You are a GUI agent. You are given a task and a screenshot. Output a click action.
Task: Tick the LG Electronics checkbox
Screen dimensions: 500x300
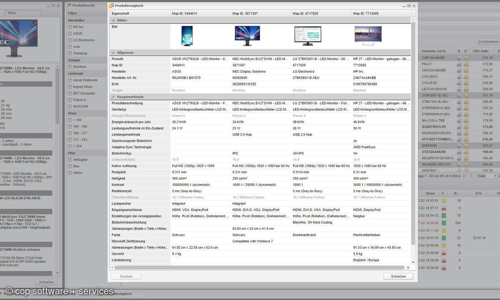[70, 40]
